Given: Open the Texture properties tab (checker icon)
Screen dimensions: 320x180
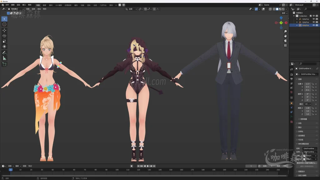Looking at the screenshot, I should tap(292, 122).
